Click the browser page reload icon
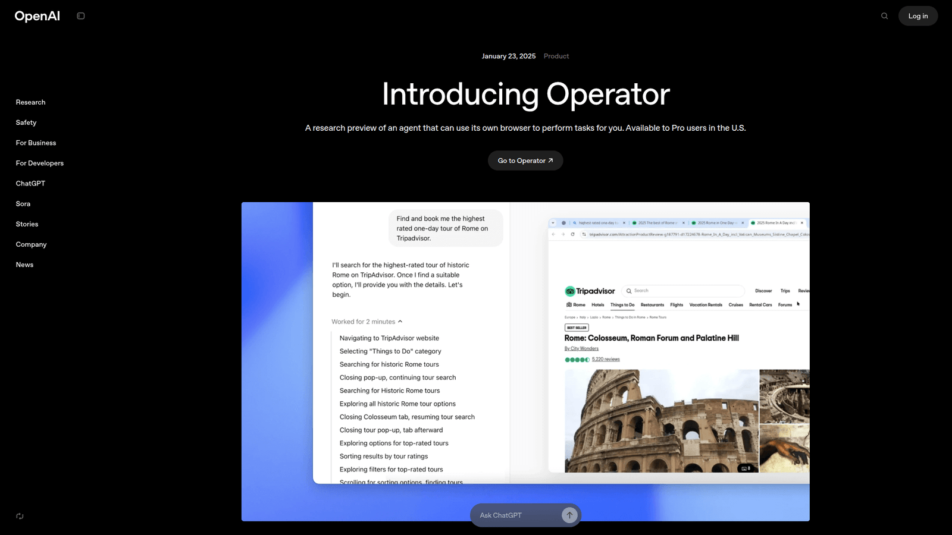This screenshot has width=952, height=535. [572, 234]
